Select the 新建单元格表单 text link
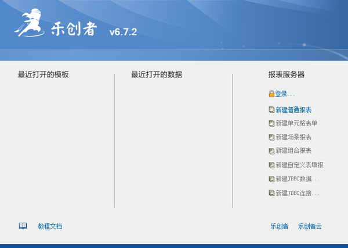Screen dimensions: 348x248 pos(296,123)
